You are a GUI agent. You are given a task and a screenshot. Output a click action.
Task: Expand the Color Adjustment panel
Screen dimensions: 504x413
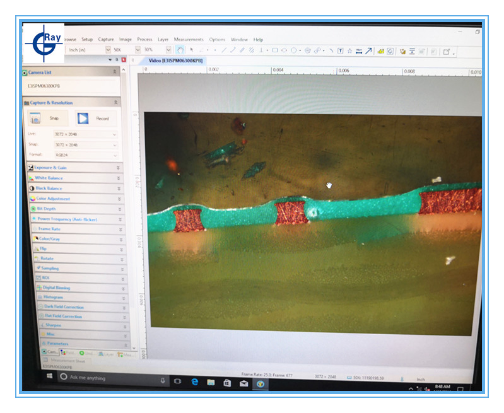click(x=76, y=199)
